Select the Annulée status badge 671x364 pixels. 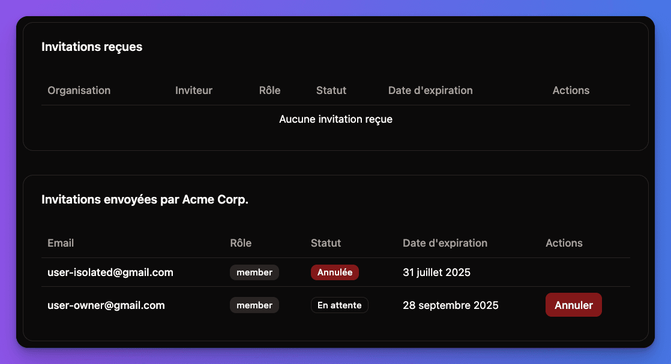tap(334, 272)
